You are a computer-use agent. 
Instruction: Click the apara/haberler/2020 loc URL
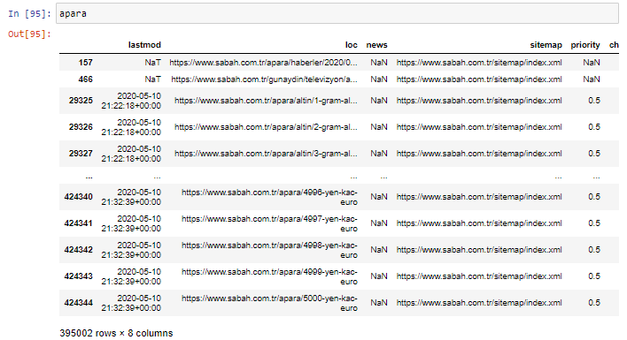point(263,63)
